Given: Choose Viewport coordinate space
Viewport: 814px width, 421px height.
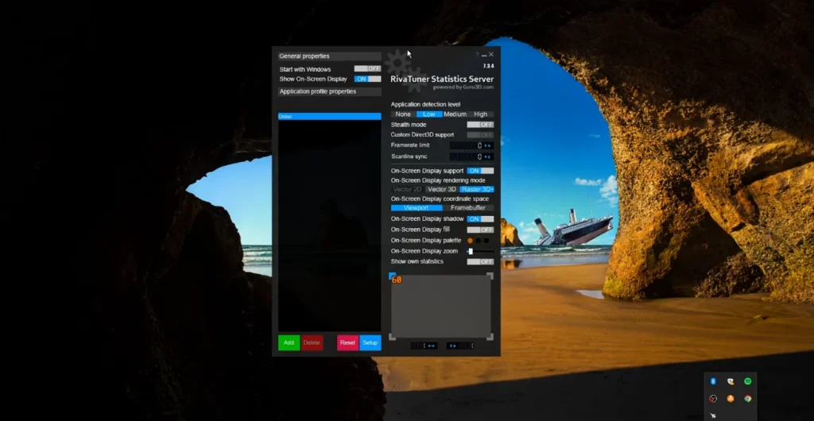Looking at the screenshot, I should (x=417, y=208).
